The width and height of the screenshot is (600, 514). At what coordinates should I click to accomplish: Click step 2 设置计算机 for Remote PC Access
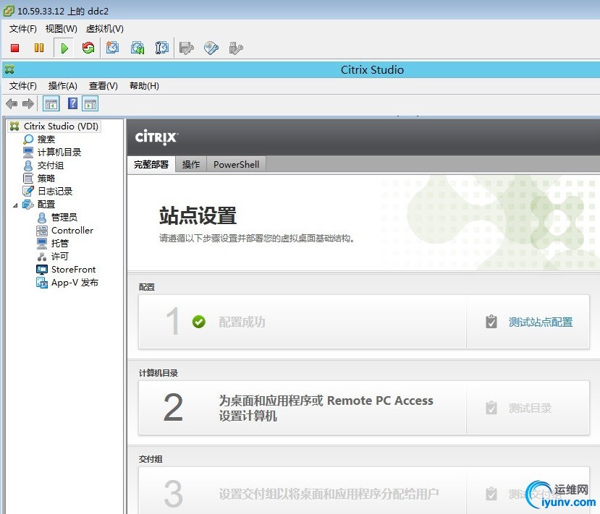click(x=326, y=408)
